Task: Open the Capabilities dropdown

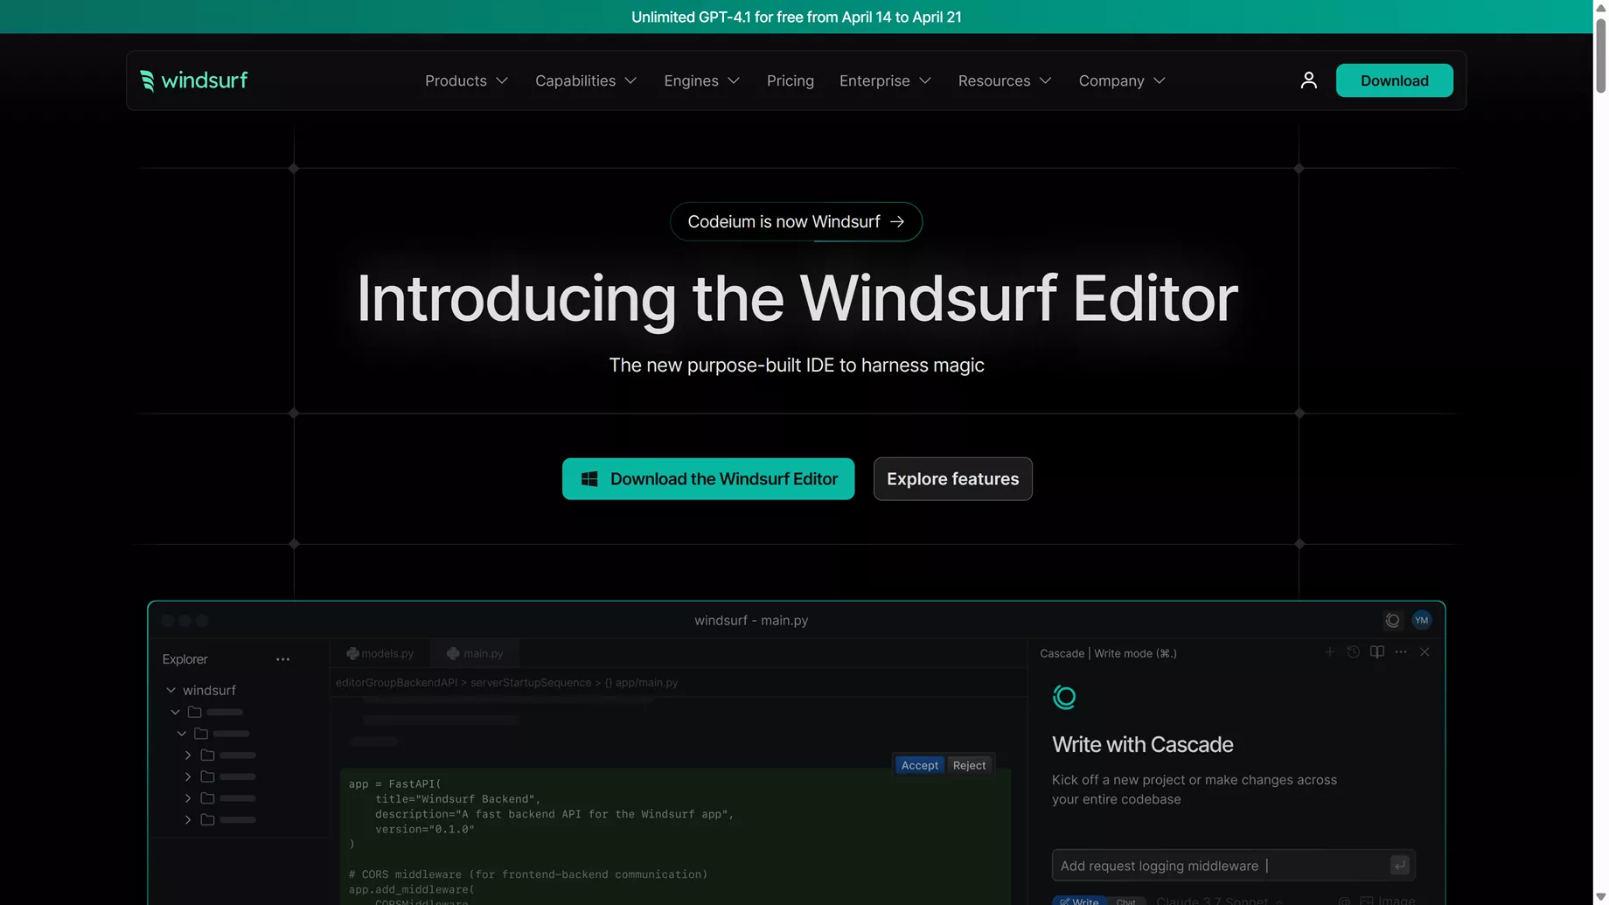Action: pyautogui.click(x=585, y=80)
